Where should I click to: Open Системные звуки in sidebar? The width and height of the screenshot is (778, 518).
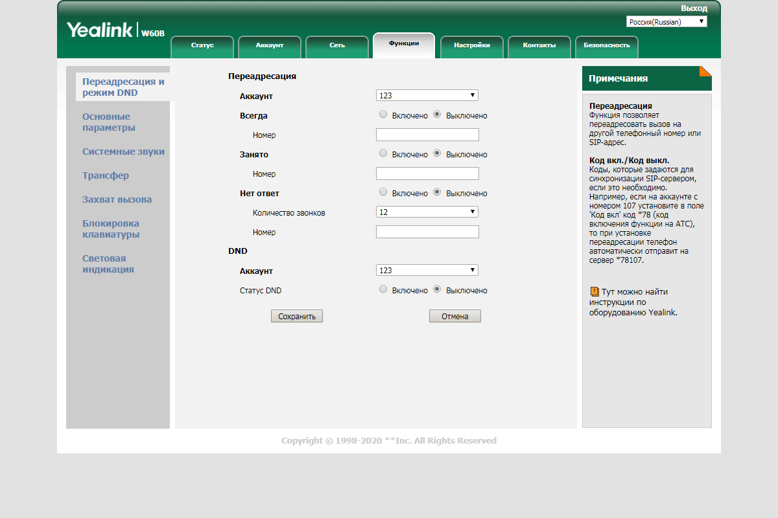tap(123, 152)
